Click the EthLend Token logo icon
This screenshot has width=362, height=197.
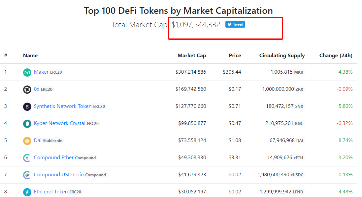coord(27,192)
